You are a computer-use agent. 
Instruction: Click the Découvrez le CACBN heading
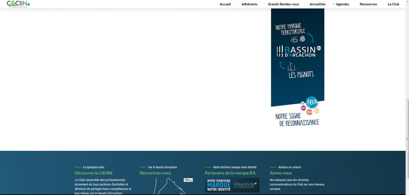[x=93, y=173]
